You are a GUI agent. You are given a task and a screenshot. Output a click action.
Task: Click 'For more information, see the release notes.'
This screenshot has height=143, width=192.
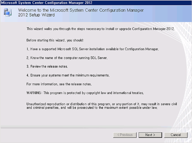point(59,84)
